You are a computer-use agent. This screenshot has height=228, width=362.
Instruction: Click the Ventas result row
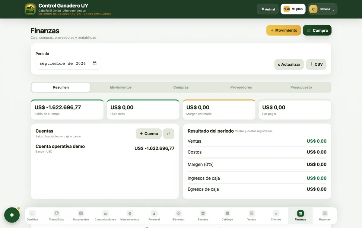coord(257,141)
